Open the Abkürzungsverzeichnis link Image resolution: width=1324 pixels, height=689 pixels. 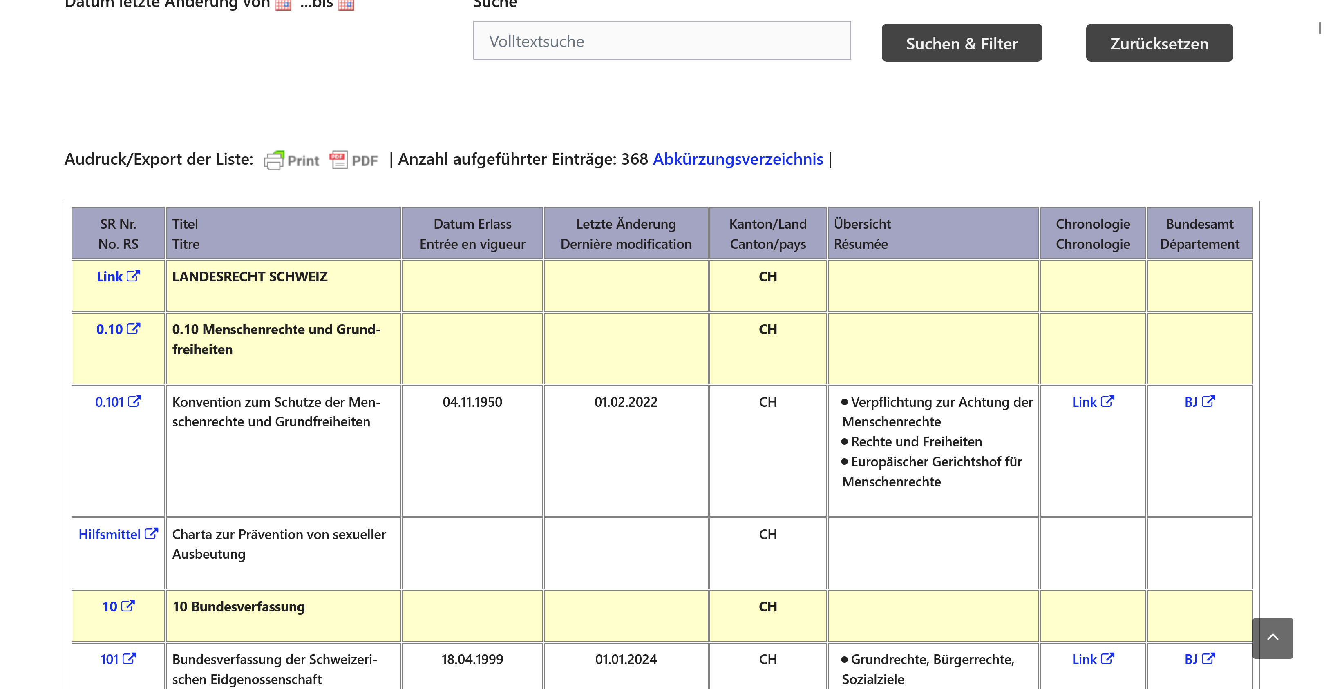738,159
